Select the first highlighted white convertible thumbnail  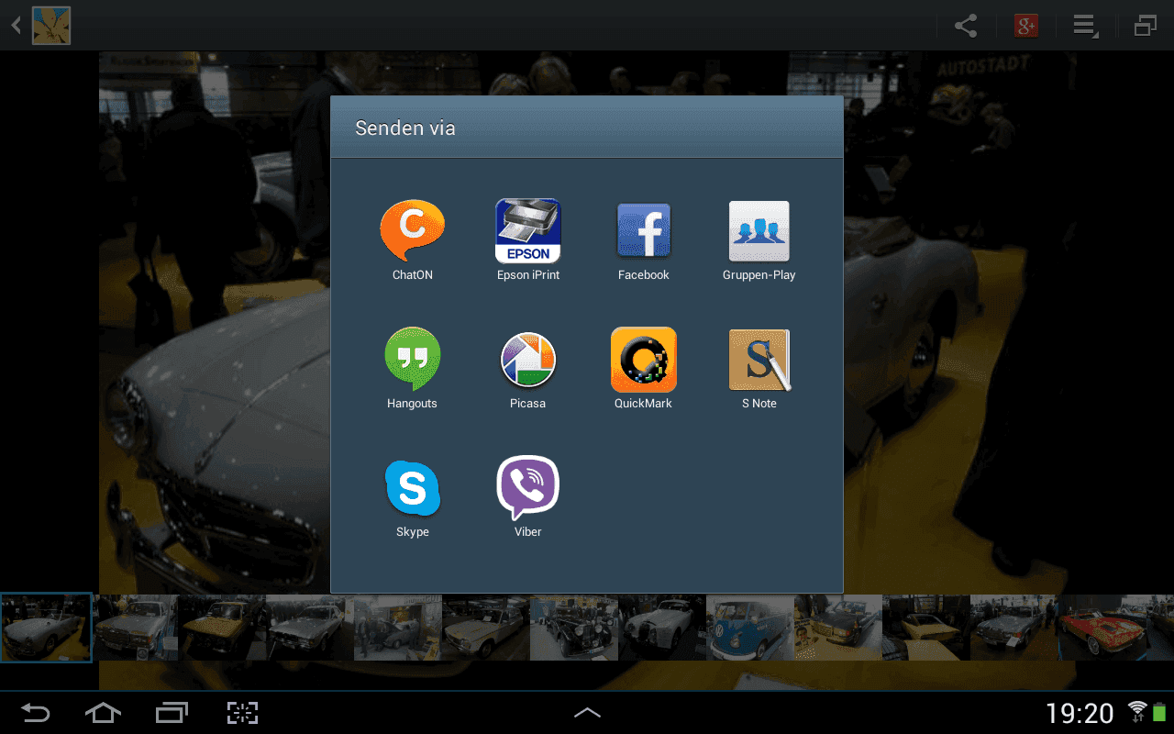click(46, 628)
